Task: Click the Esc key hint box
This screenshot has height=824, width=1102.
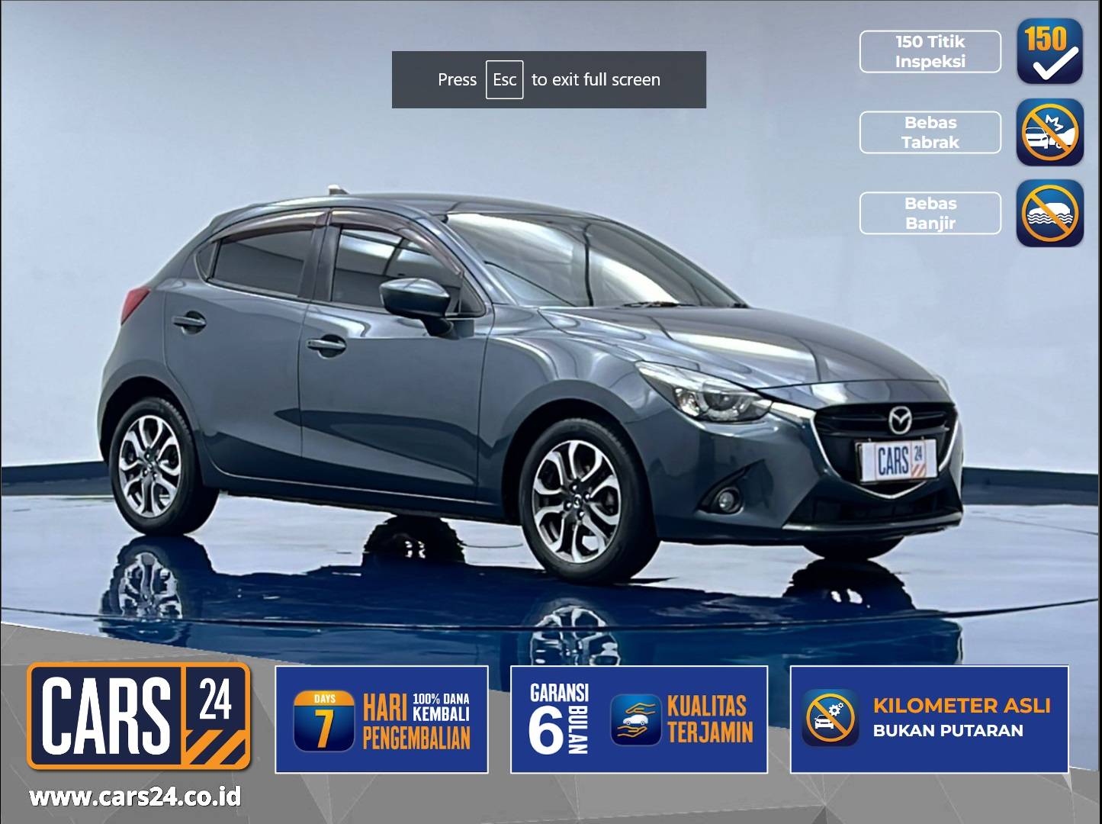Action: coord(505,80)
